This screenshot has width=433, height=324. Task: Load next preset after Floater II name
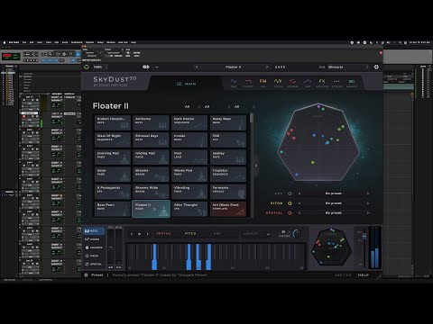coord(267,67)
